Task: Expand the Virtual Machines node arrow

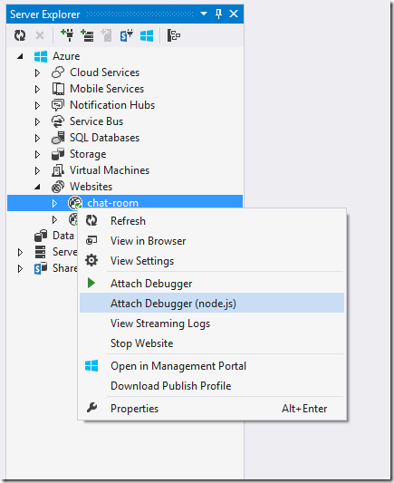Action: pyautogui.click(x=37, y=170)
